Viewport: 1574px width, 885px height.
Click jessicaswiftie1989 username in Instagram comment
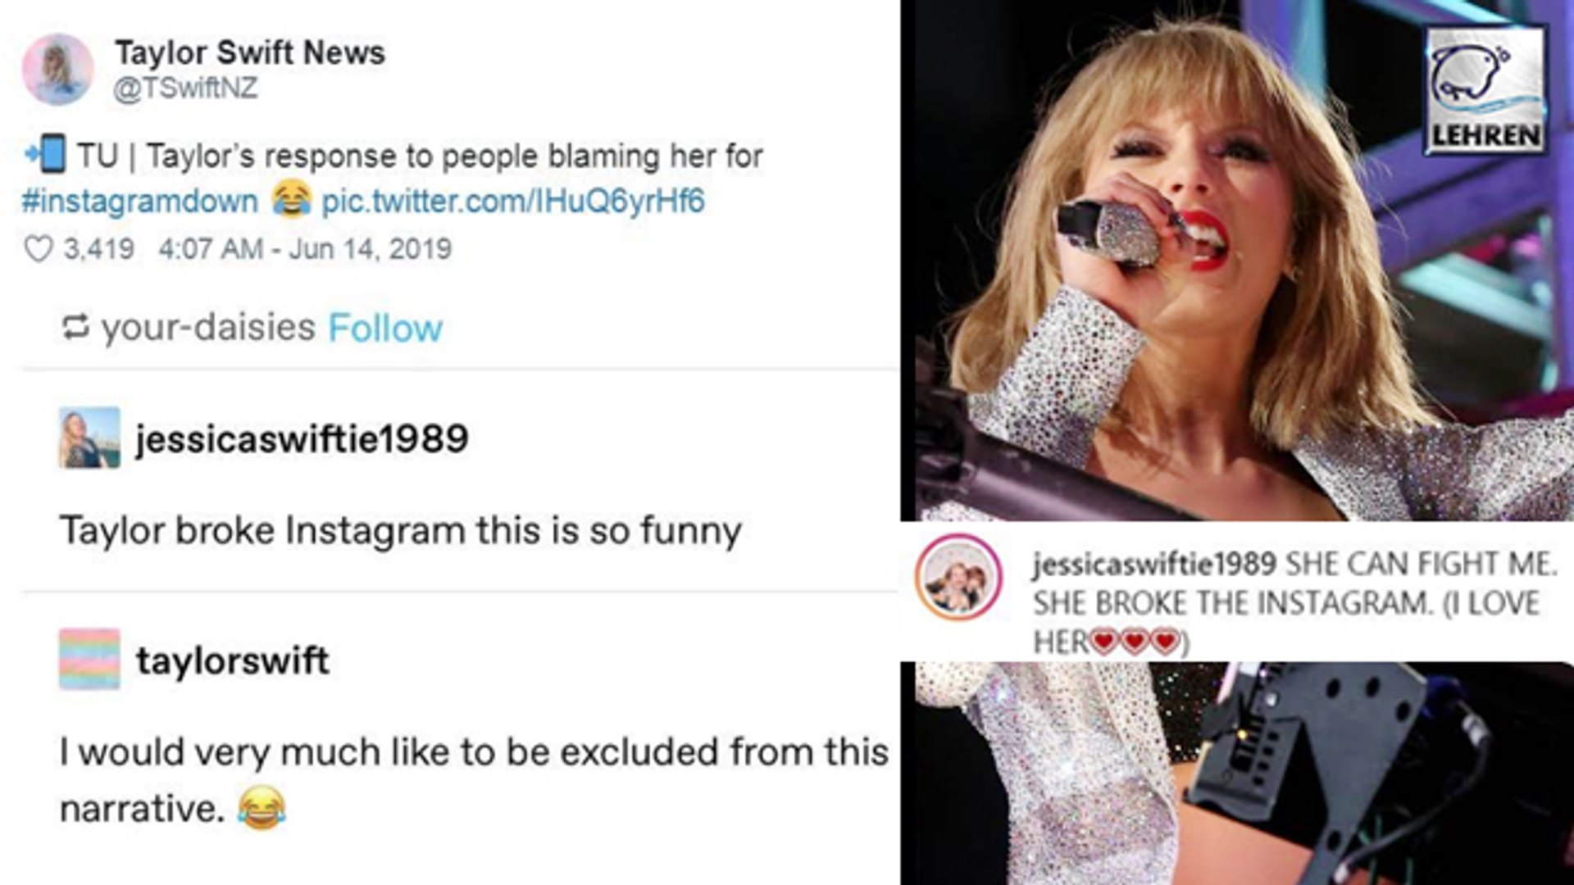pos(1153,564)
